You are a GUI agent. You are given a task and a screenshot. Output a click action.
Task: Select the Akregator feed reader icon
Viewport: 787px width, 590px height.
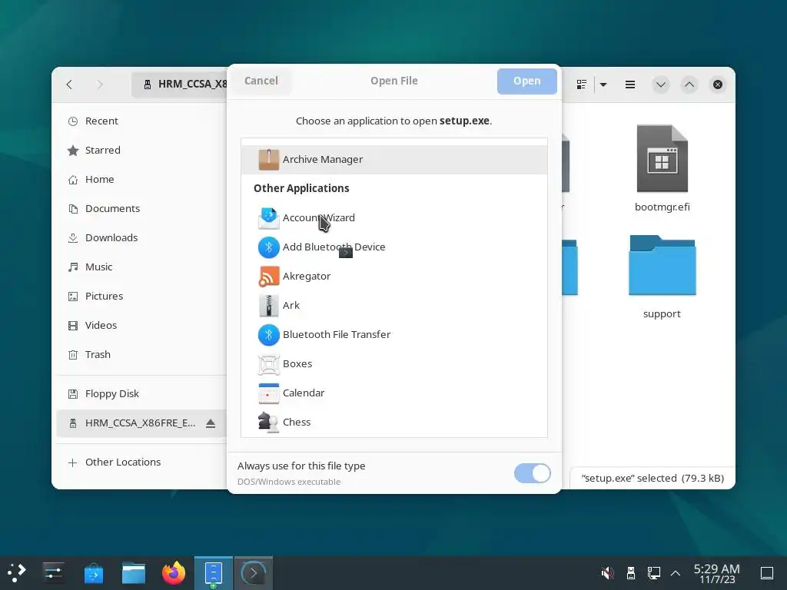pos(268,277)
